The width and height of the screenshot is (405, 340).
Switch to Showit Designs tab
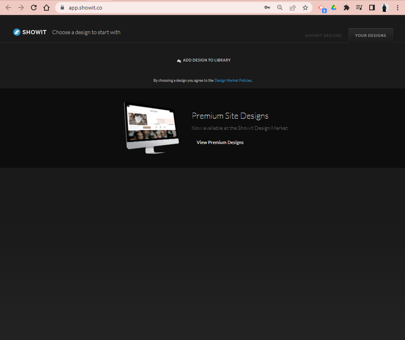(x=323, y=36)
